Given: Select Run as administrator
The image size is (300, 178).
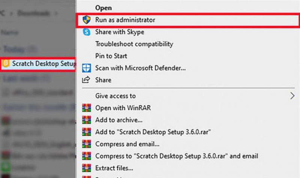Looking at the screenshot, I should [125, 20].
